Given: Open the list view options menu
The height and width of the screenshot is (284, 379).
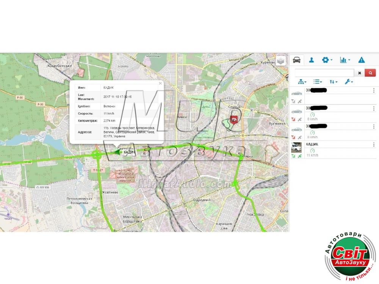Looking at the screenshot, I should (318, 82).
